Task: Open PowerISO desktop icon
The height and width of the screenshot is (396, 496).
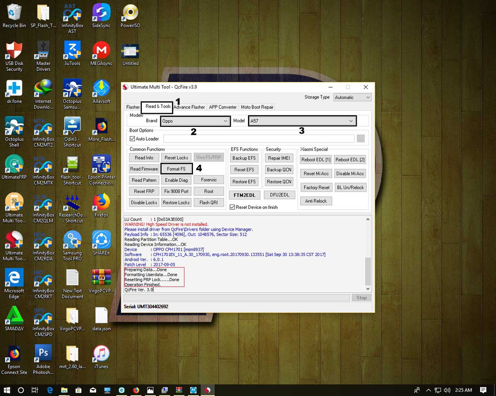Action: tap(130, 16)
